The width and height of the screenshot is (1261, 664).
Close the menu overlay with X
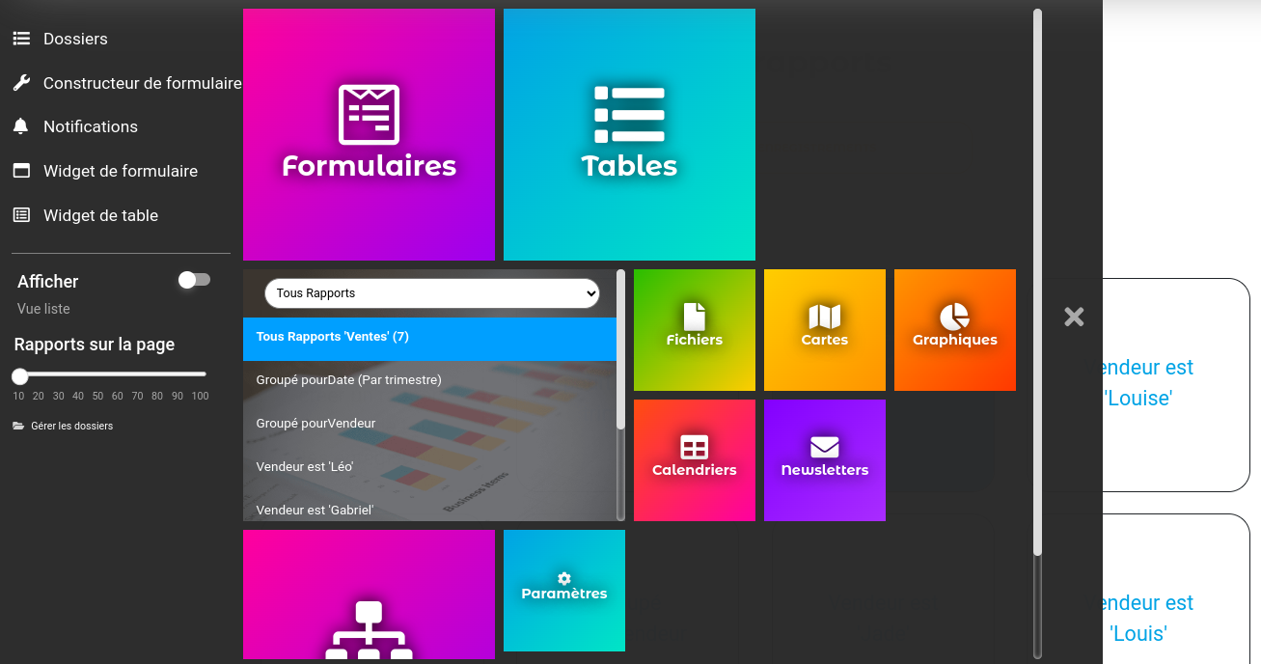click(x=1074, y=317)
